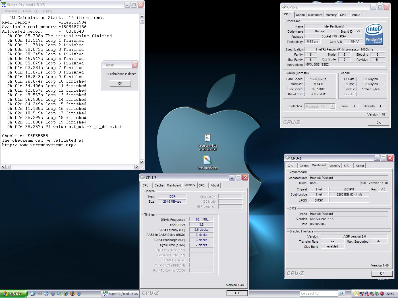Click the 'Cerca sul PC' search field
Viewport: 398px width, 298px height.
[319, 293]
